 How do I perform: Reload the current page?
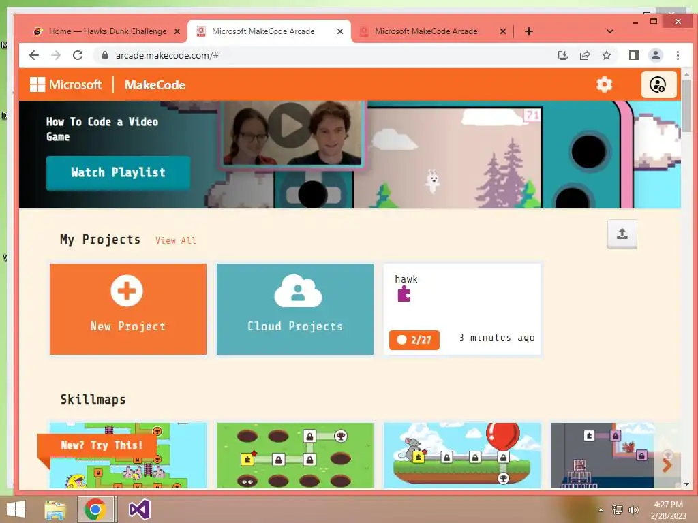tap(78, 55)
